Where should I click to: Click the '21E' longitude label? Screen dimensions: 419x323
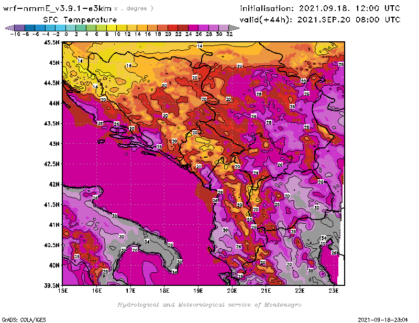click(x=266, y=291)
